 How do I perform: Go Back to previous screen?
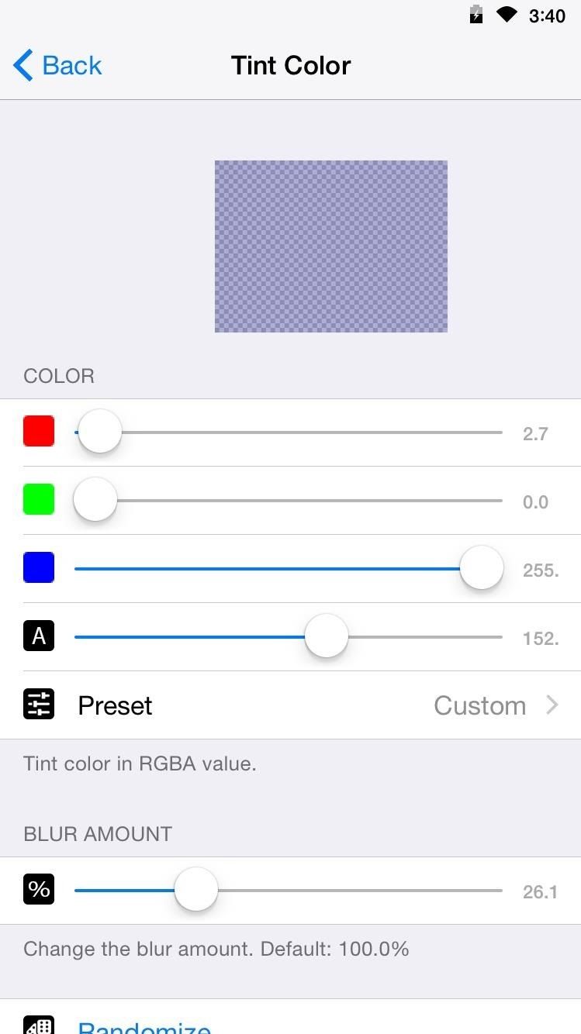coord(71,66)
